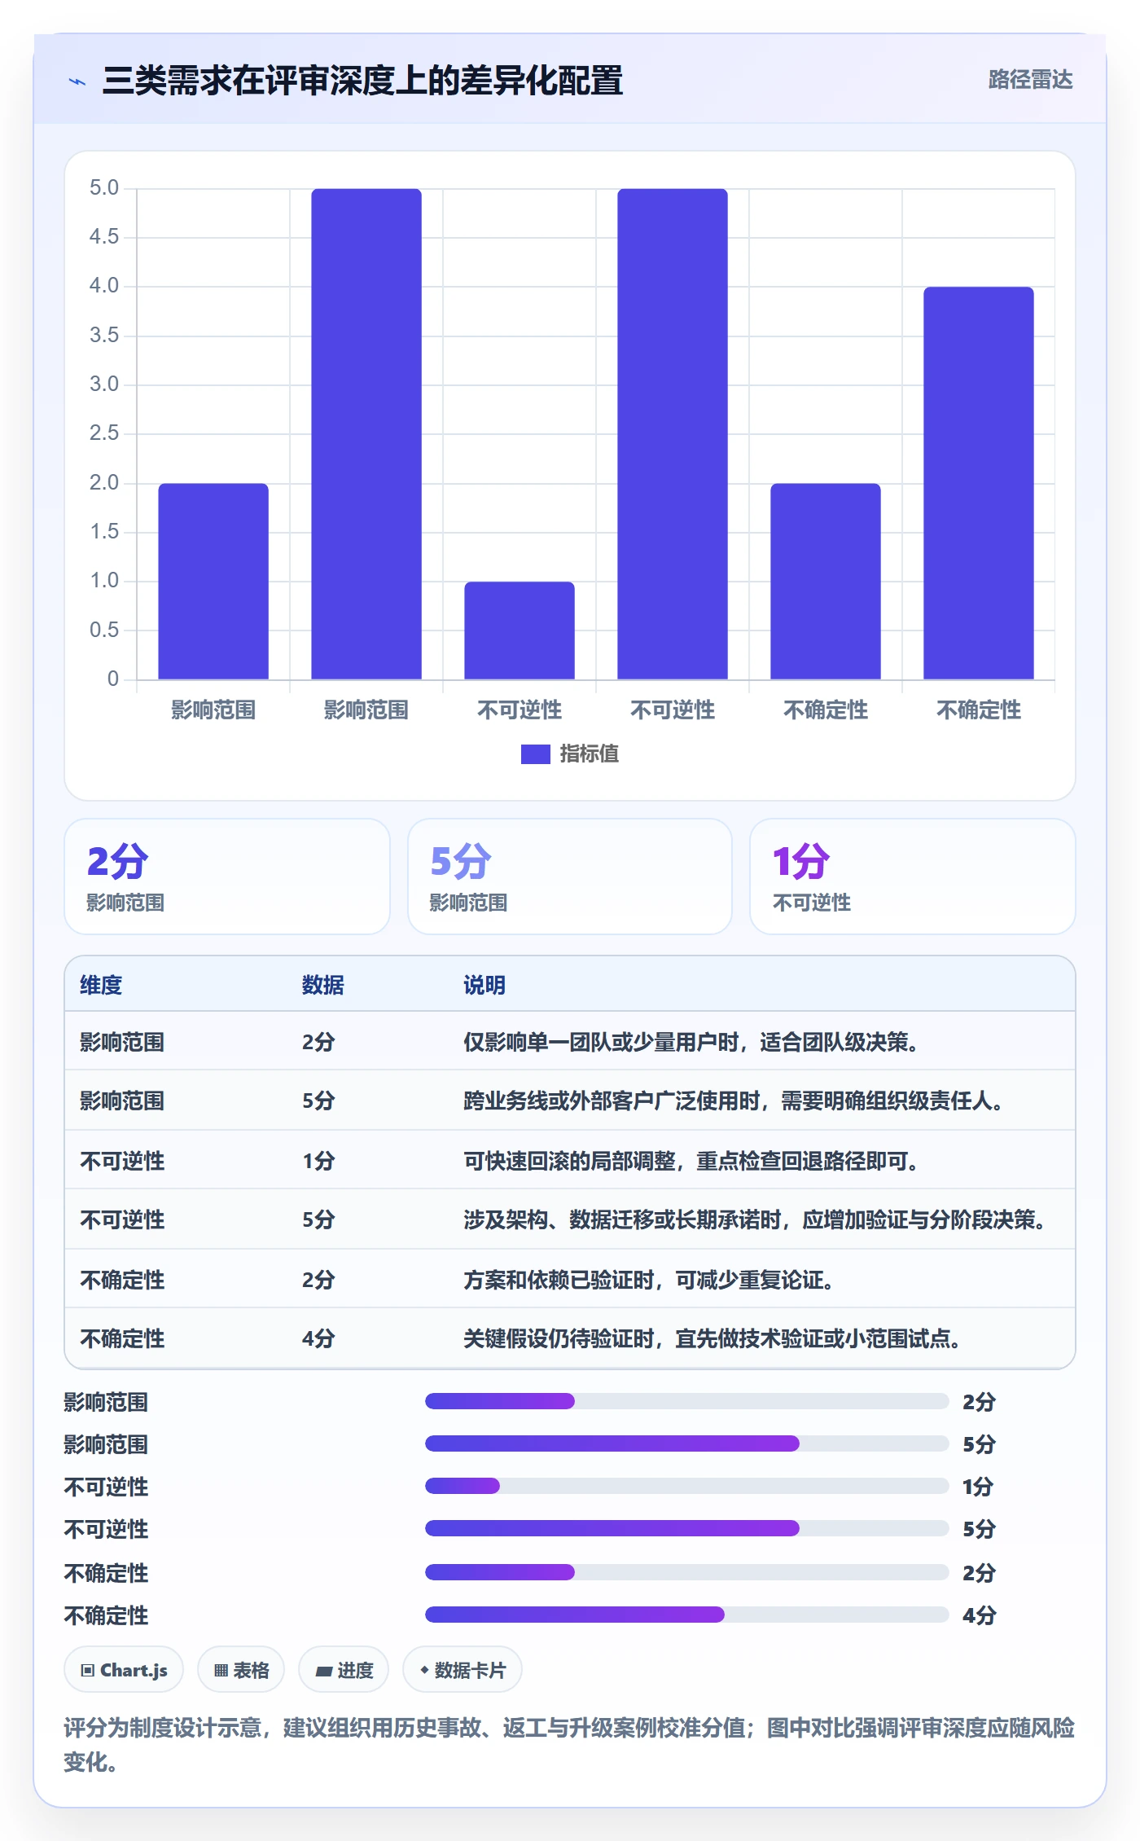Open the 1分 不可逆性 data card
This screenshot has width=1140, height=1841.
coord(913,877)
